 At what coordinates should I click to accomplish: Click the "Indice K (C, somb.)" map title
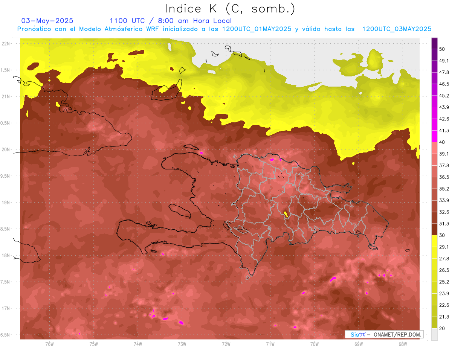click(230, 9)
